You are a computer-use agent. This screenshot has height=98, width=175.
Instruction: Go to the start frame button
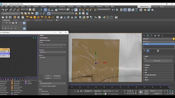tap(125, 91)
